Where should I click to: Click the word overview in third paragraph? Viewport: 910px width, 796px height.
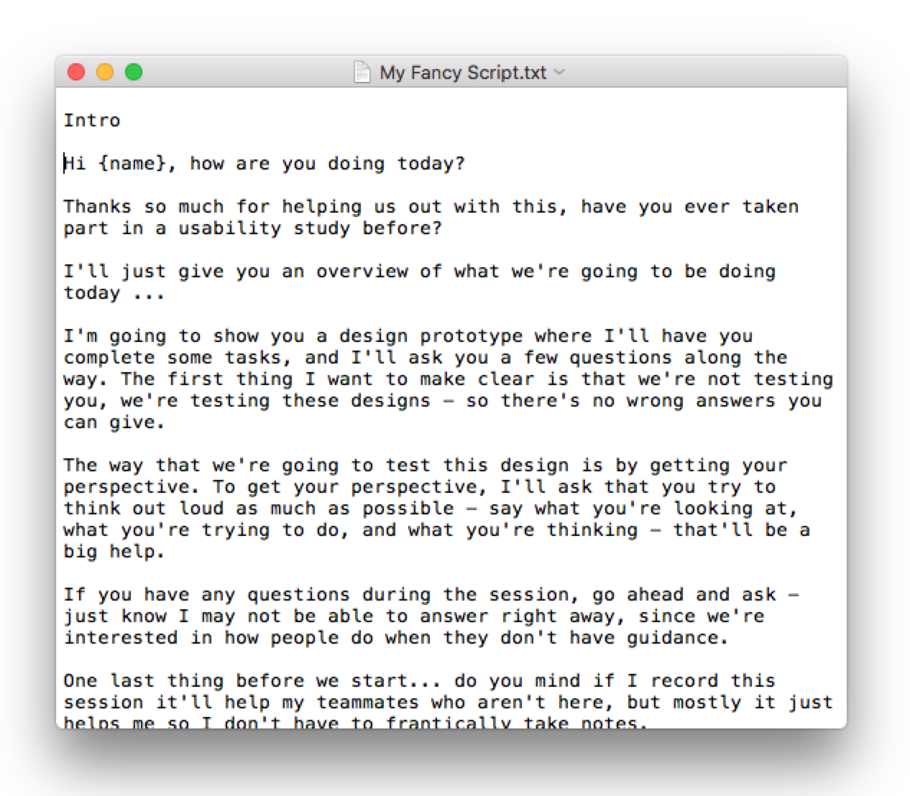(x=362, y=272)
